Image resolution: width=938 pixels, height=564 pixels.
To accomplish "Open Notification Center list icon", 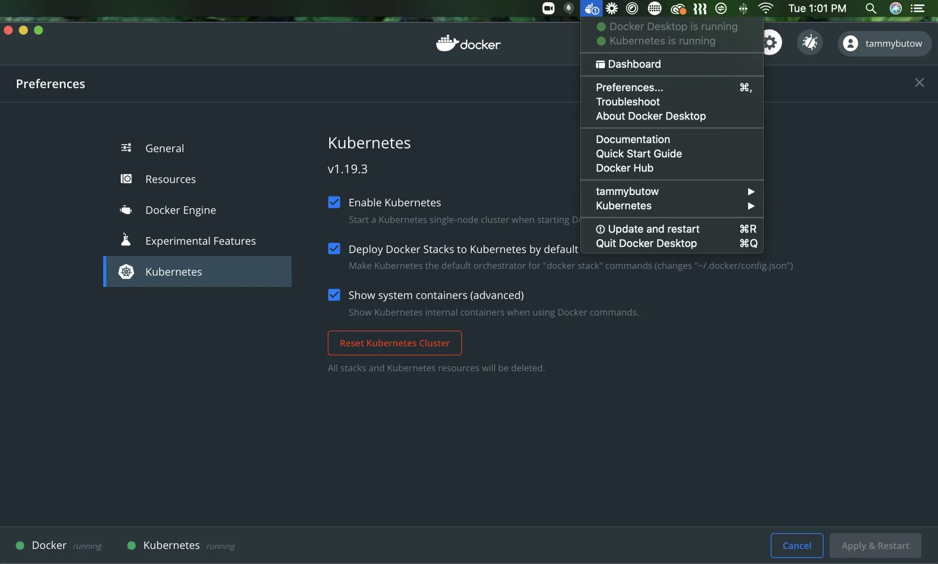I will click(917, 8).
